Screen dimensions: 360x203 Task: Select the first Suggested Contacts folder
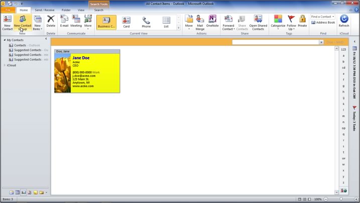[x=29, y=50]
